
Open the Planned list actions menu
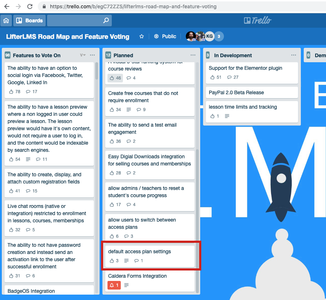click(193, 55)
